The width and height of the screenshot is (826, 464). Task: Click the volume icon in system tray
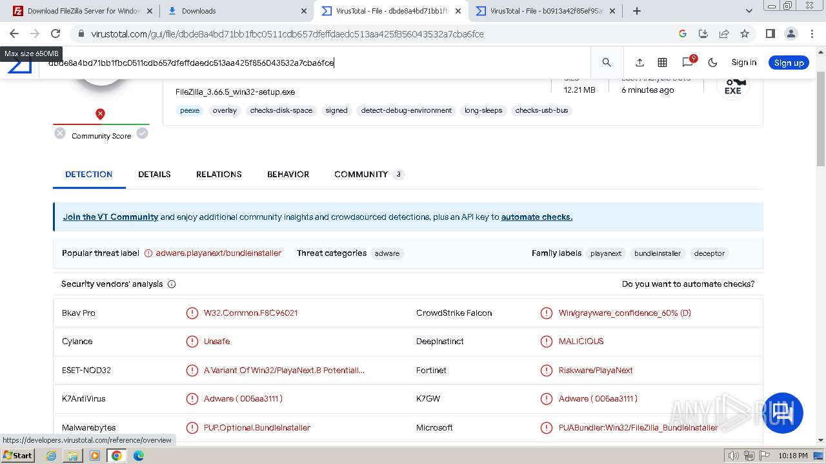point(733,456)
